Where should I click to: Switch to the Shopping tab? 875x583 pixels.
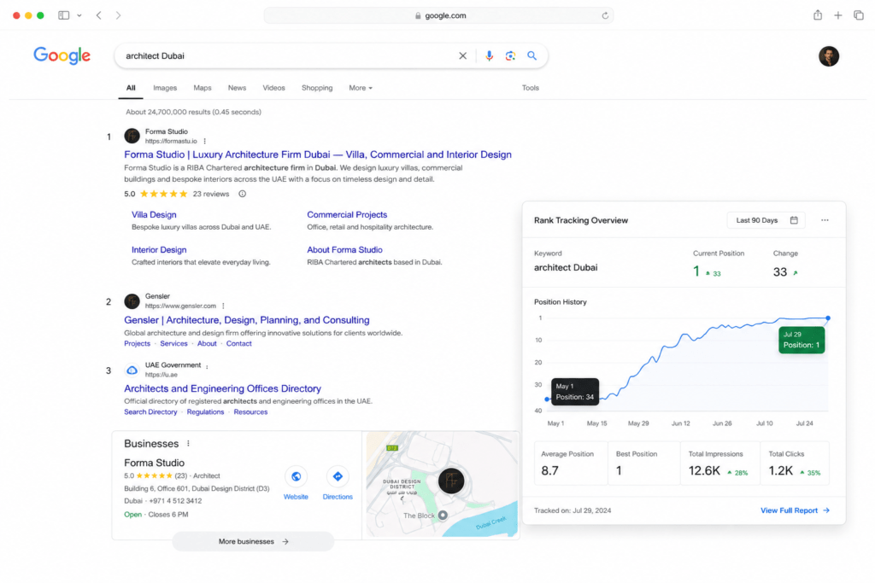point(317,88)
